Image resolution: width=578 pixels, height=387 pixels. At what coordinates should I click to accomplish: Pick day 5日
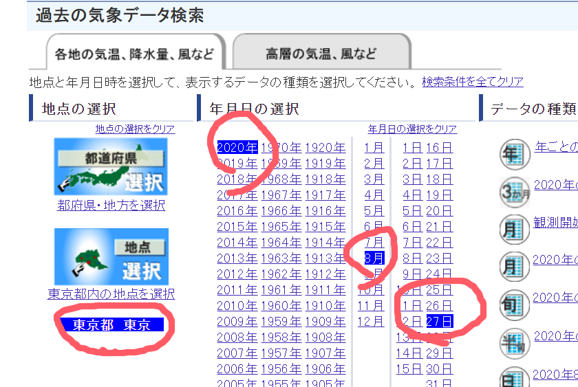[x=412, y=211]
